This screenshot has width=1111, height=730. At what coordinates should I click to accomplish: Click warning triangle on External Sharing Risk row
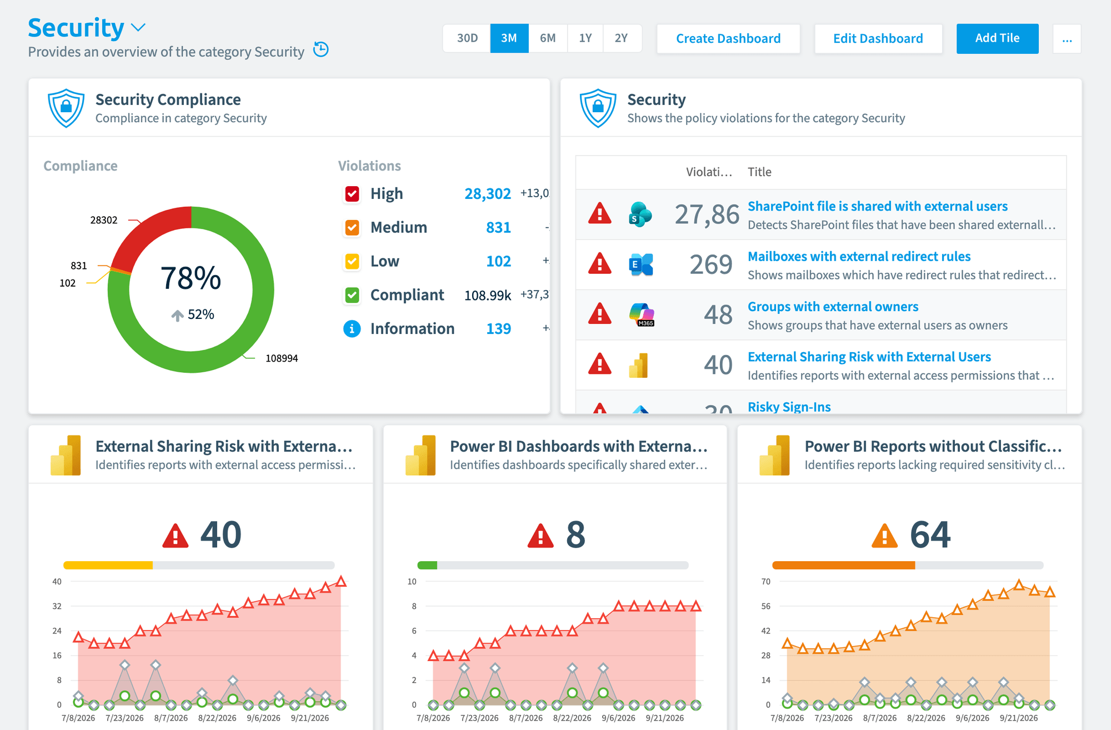coord(600,363)
